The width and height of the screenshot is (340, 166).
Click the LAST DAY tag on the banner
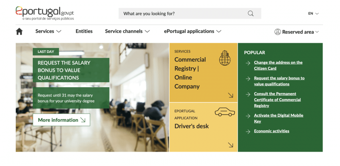[46, 52]
